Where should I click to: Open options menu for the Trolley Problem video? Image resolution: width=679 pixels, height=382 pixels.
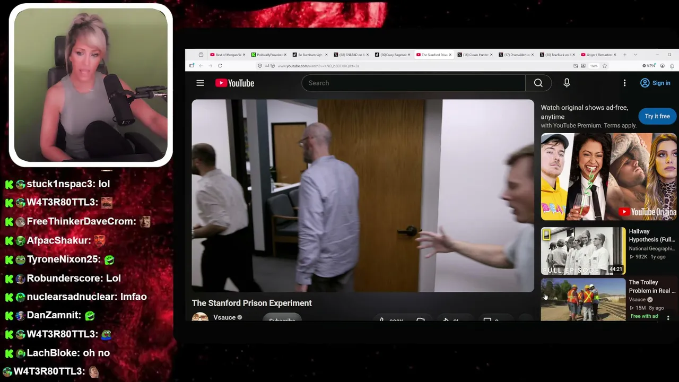668,317
